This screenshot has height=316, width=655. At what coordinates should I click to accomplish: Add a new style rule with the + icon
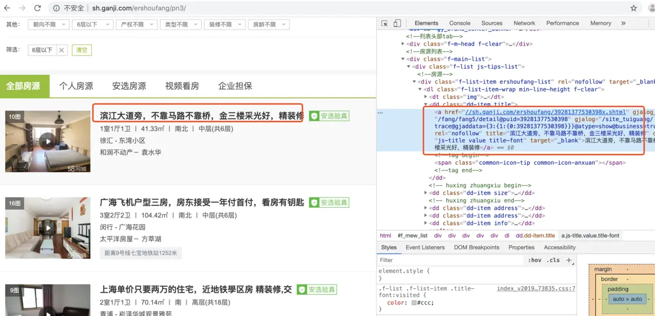568,260
